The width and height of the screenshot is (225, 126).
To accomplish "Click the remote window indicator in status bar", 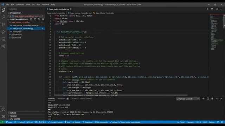I will click(2, 122).
